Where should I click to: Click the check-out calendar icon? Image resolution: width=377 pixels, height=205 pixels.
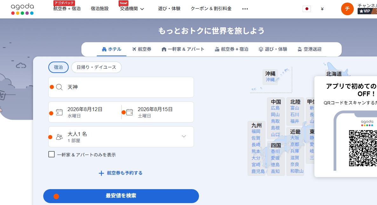click(130, 112)
